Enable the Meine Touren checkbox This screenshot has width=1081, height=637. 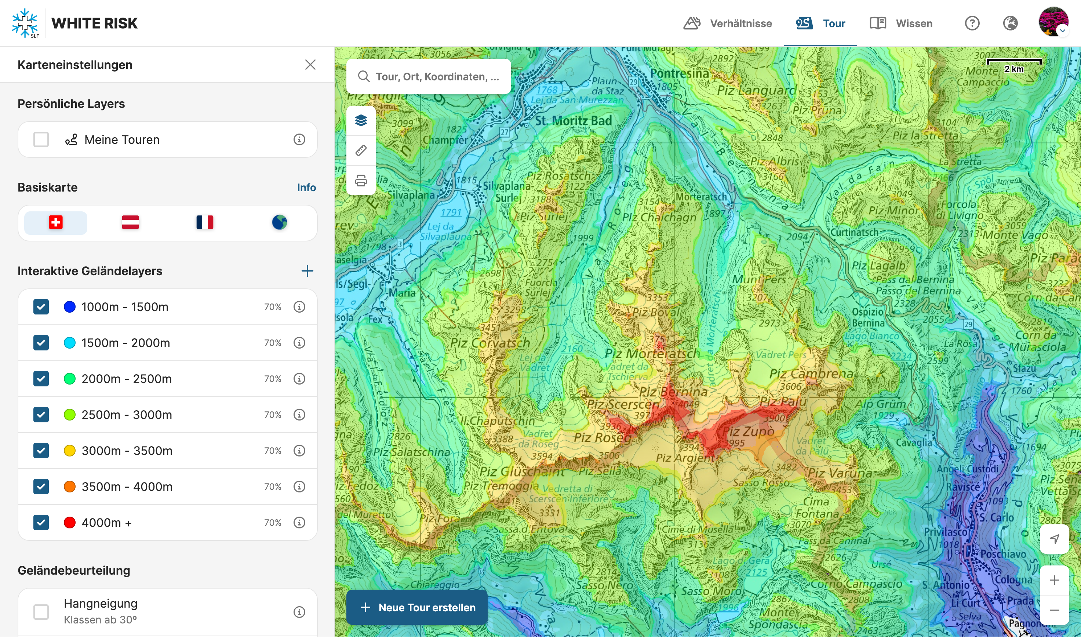pyautogui.click(x=41, y=139)
